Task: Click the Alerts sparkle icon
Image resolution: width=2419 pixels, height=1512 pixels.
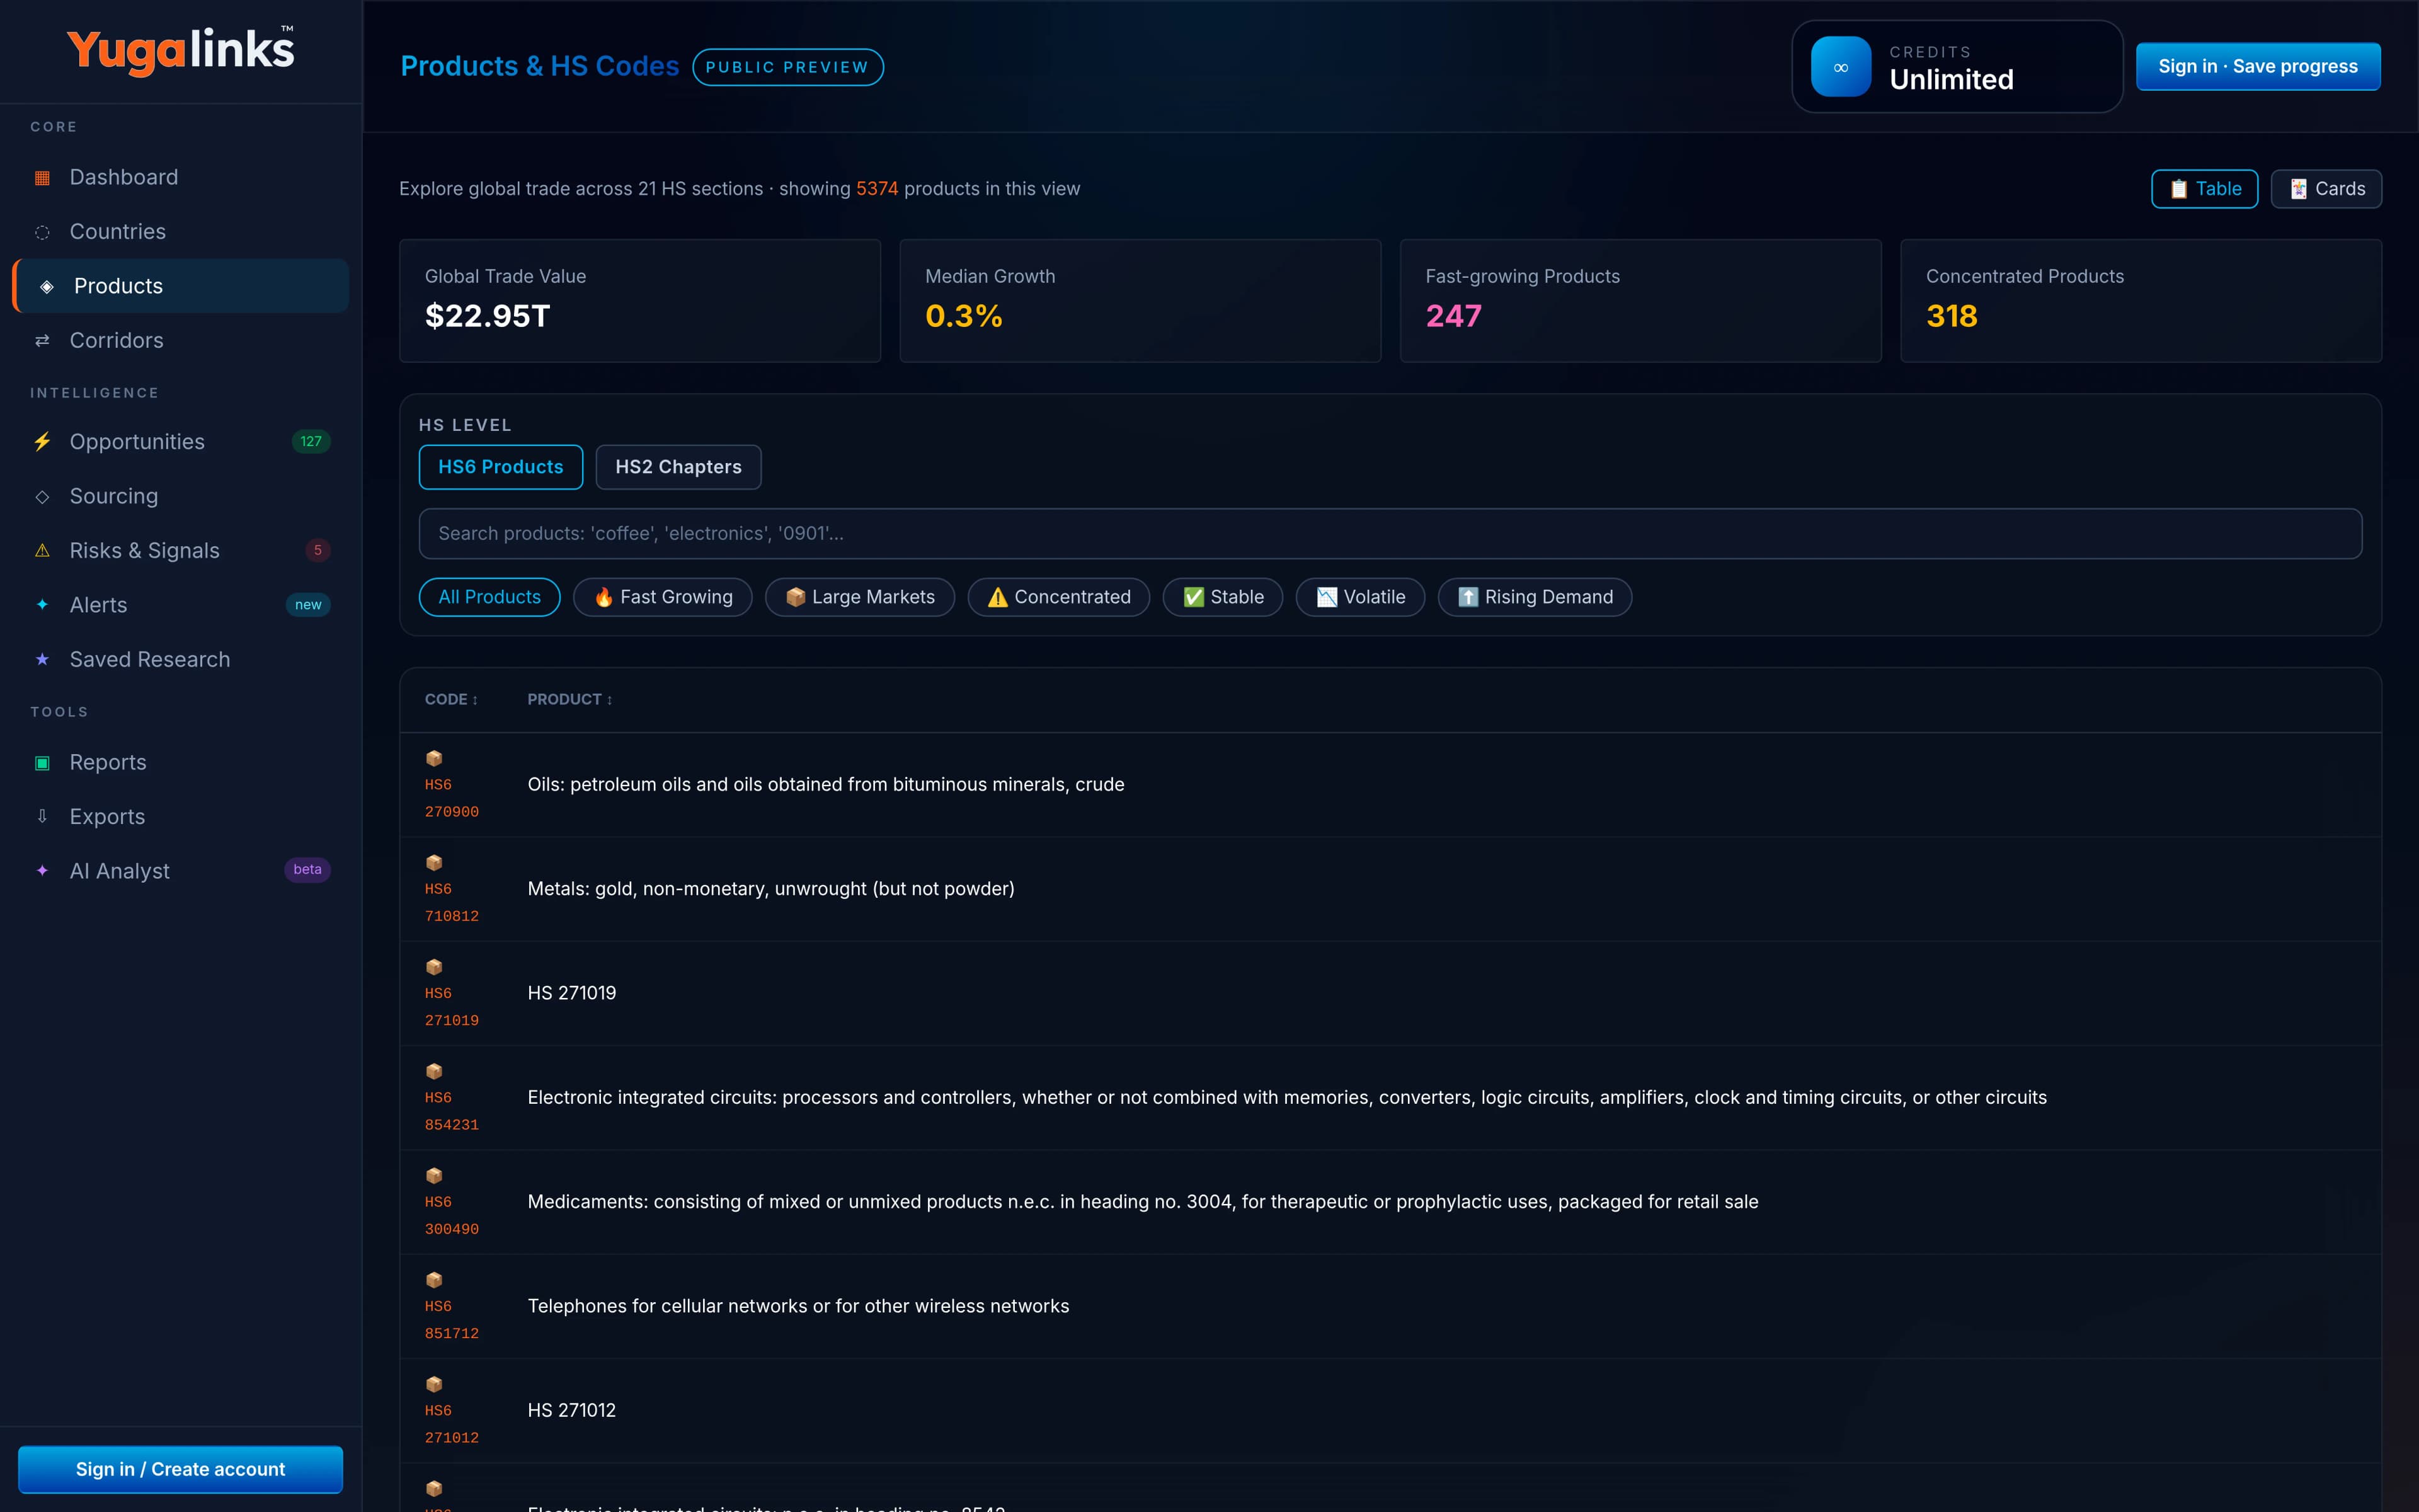Action: [x=42, y=605]
